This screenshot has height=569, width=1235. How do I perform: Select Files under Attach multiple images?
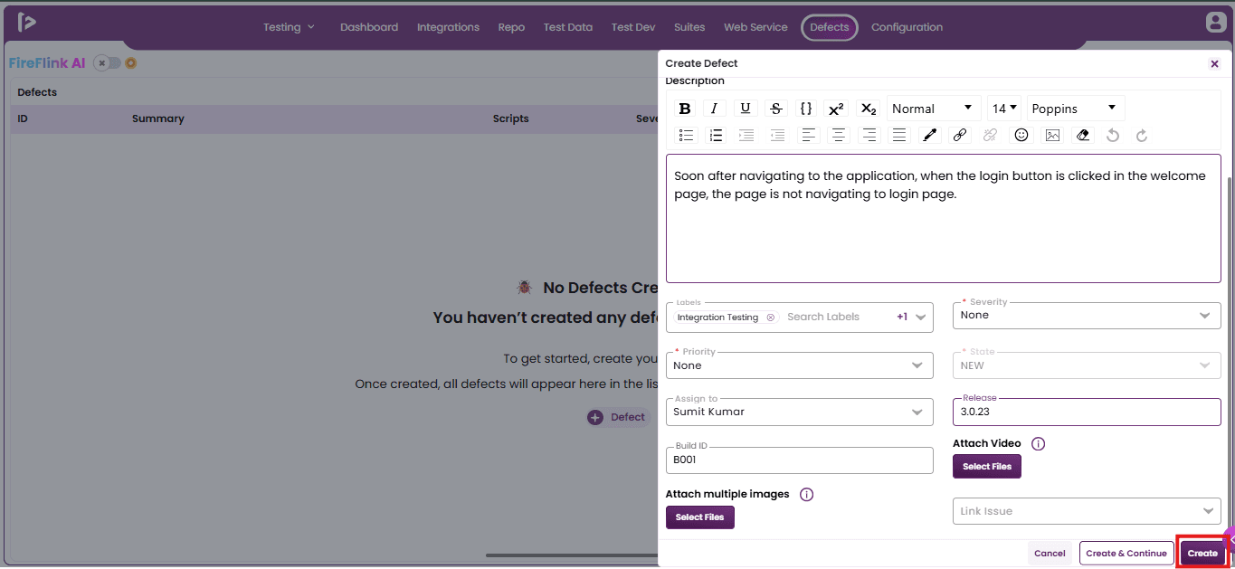700,517
